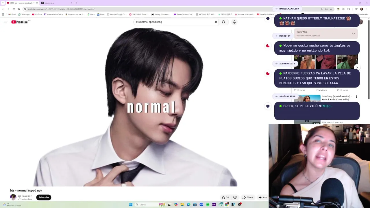The width and height of the screenshot is (370, 208).
Task: Dislike the video with thumbs down
Action: [x=235, y=197]
